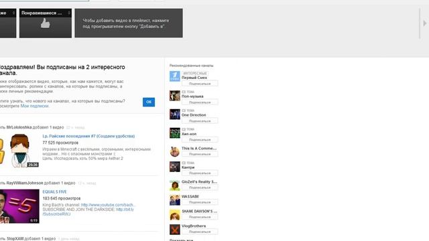429x241 pixels.
Task: Open the MrLololoshka channel name in the feed
Action: coord(19,127)
